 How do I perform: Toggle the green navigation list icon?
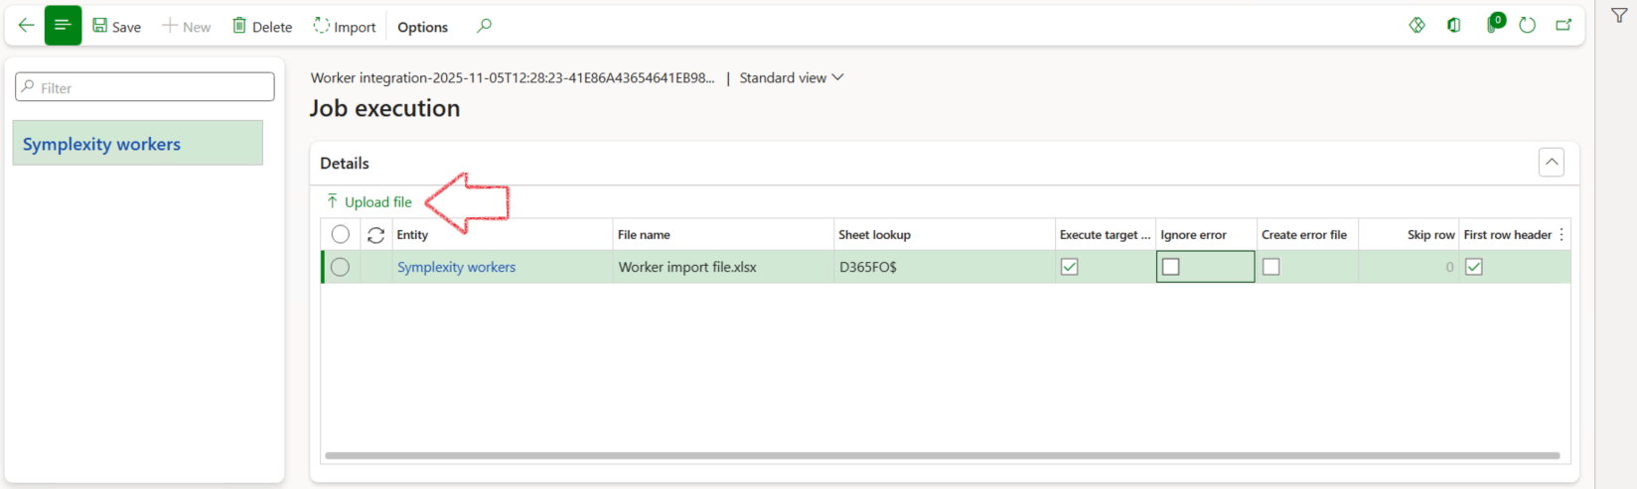coord(63,26)
